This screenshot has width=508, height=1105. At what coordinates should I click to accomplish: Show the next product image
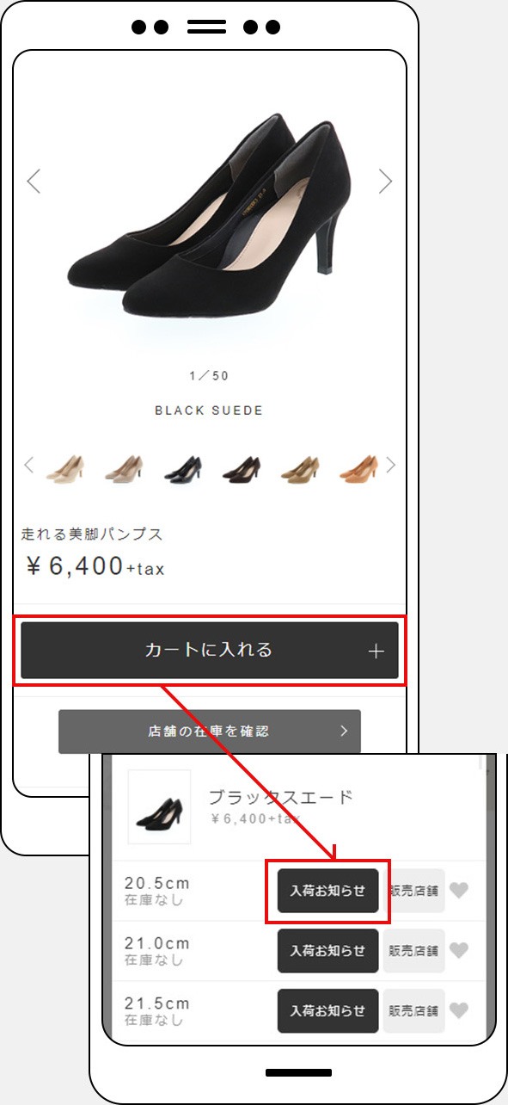click(x=385, y=181)
